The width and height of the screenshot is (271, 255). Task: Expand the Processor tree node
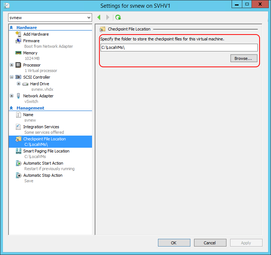[x=12, y=65]
